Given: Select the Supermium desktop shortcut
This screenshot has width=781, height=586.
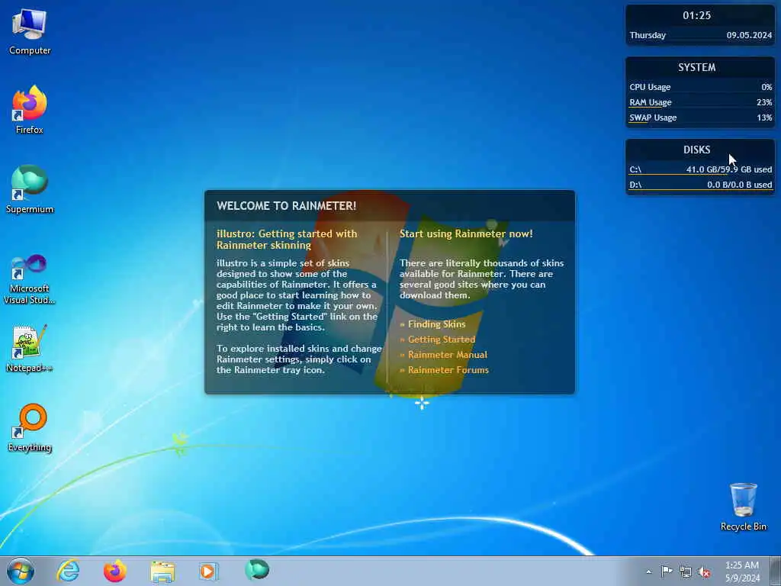Looking at the screenshot, I should [x=30, y=189].
